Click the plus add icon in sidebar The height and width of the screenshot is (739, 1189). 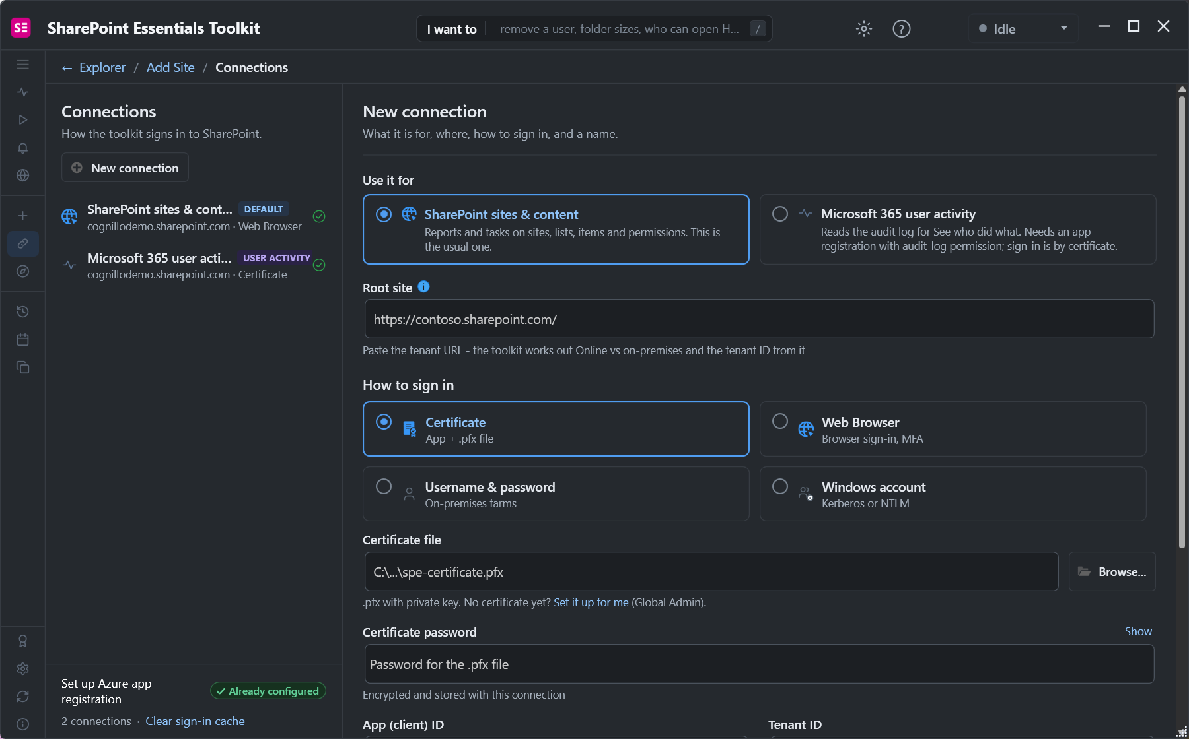(x=22, y=216)
